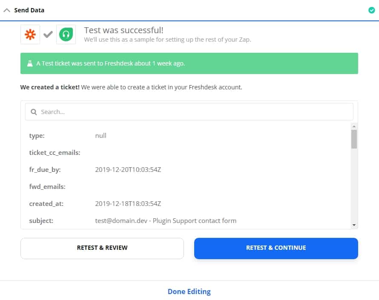Click the green completed checkmark status icon

click(371, 10)
